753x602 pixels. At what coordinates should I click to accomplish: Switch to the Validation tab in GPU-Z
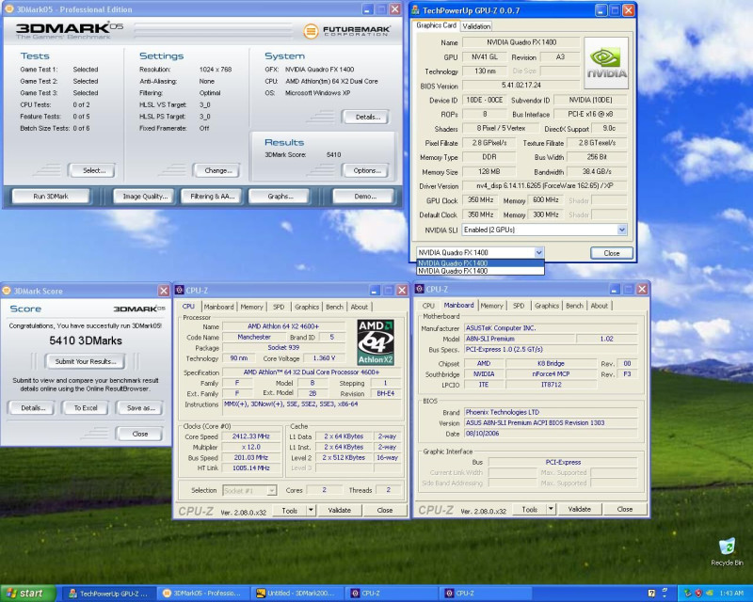[476, 26]
